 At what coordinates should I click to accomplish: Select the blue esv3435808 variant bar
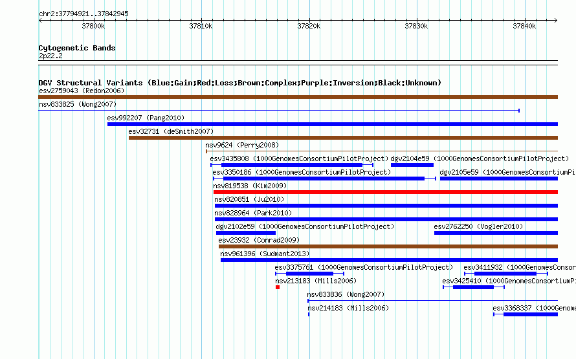292,165
